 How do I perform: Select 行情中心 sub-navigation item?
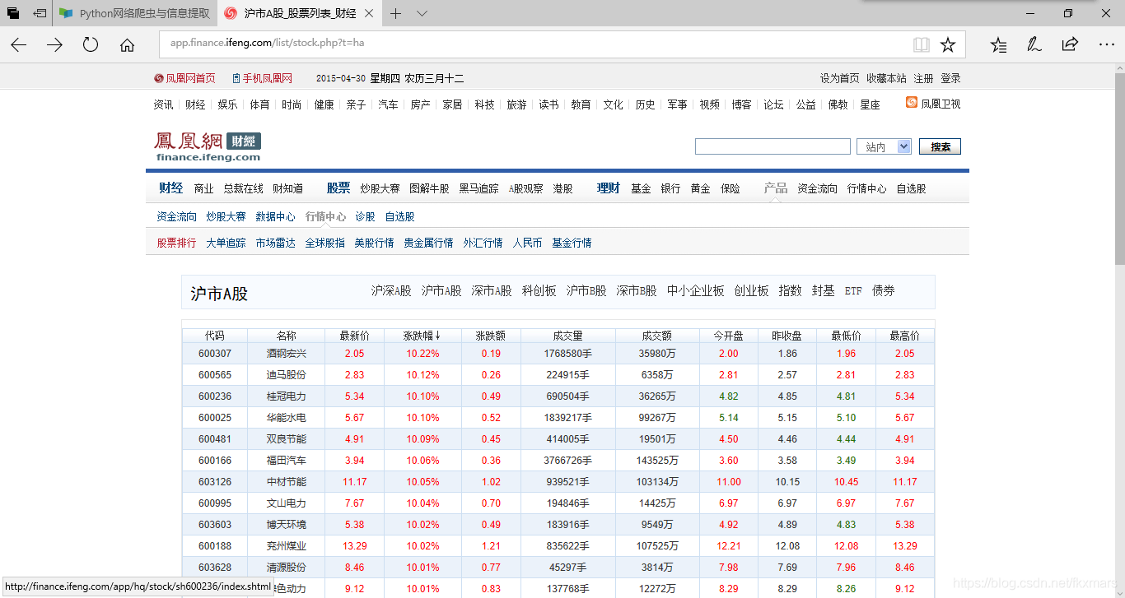tap(325, 216)
